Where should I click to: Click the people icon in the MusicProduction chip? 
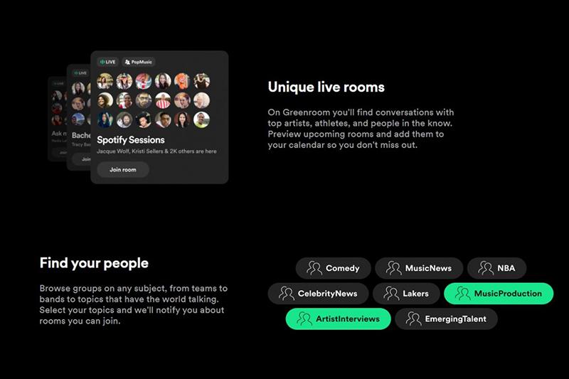(x=463, y=294)
